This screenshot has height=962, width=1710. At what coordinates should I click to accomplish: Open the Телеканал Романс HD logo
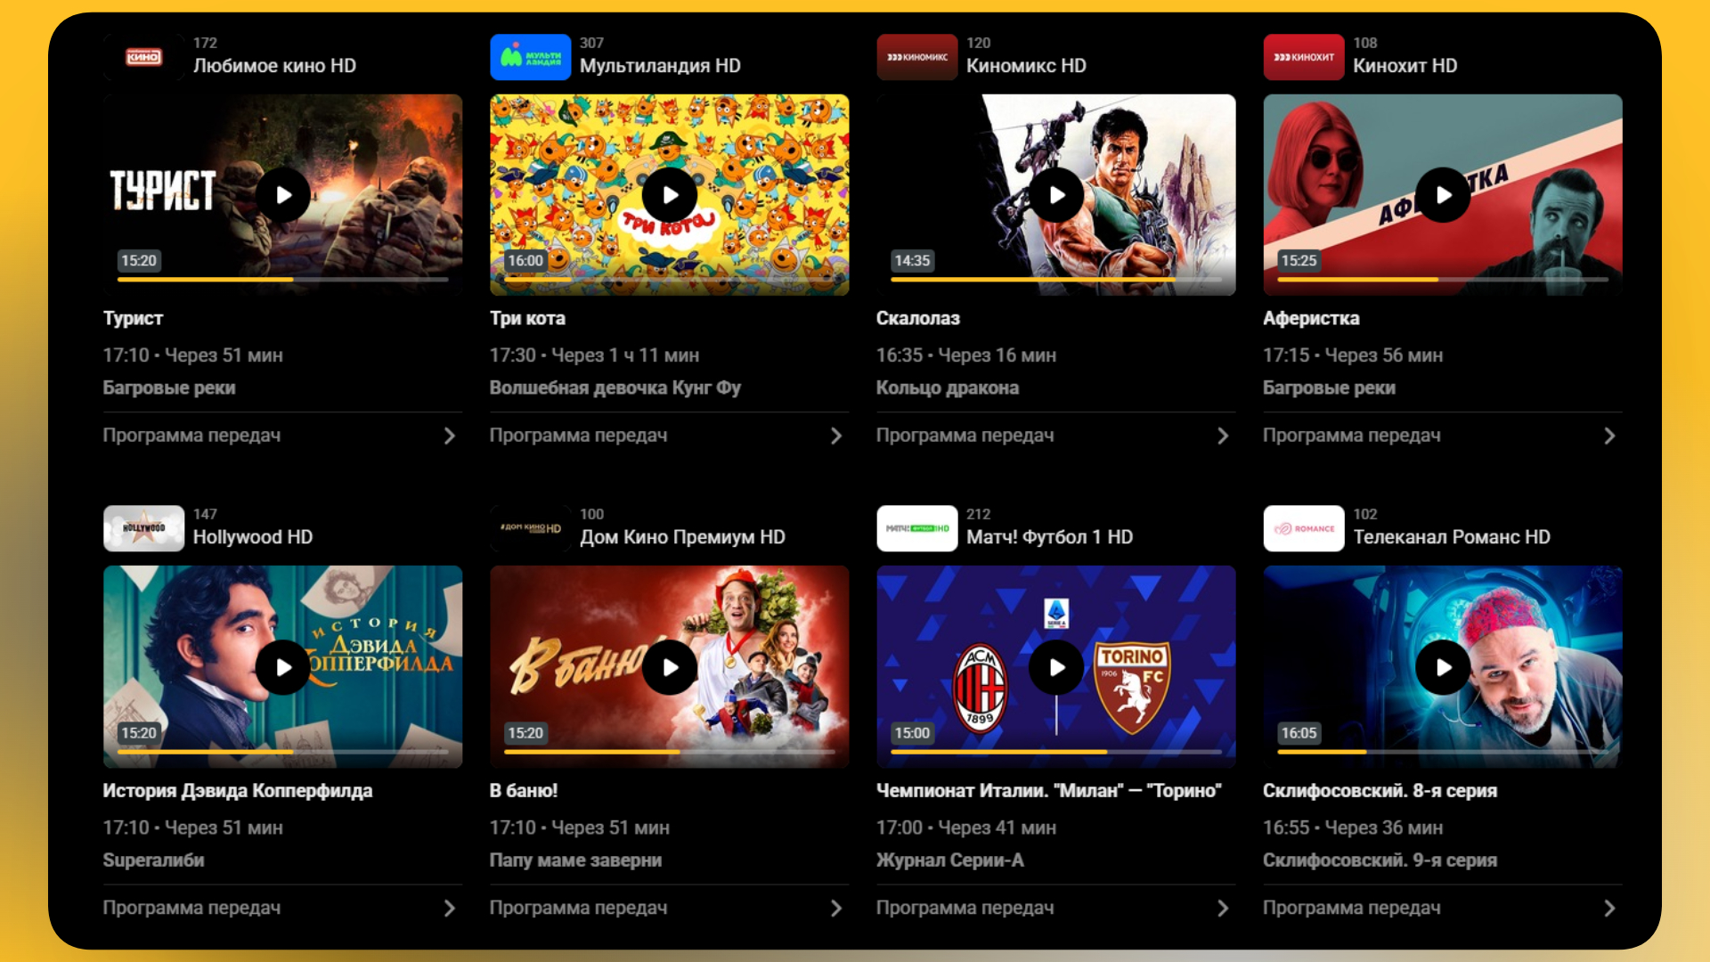1303,528
